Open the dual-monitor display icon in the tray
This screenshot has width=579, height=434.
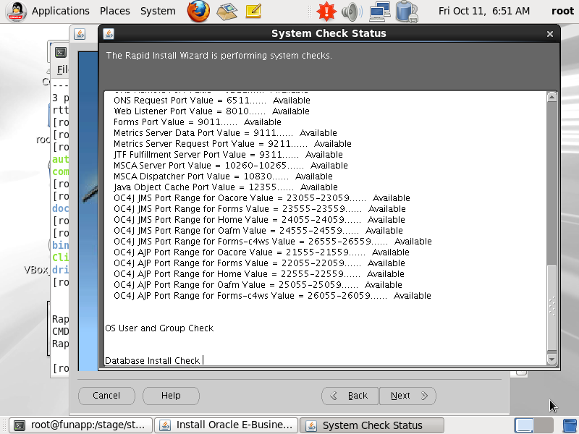tap(379, 11)
